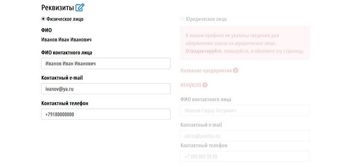Click the Название предприятия label

(x=206, y=71)
